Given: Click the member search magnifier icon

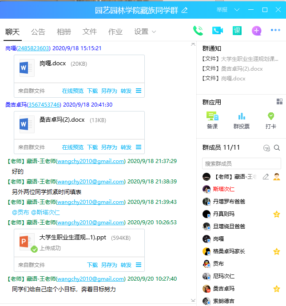Looking at the screenshot, I should click(x=277, y=148).
